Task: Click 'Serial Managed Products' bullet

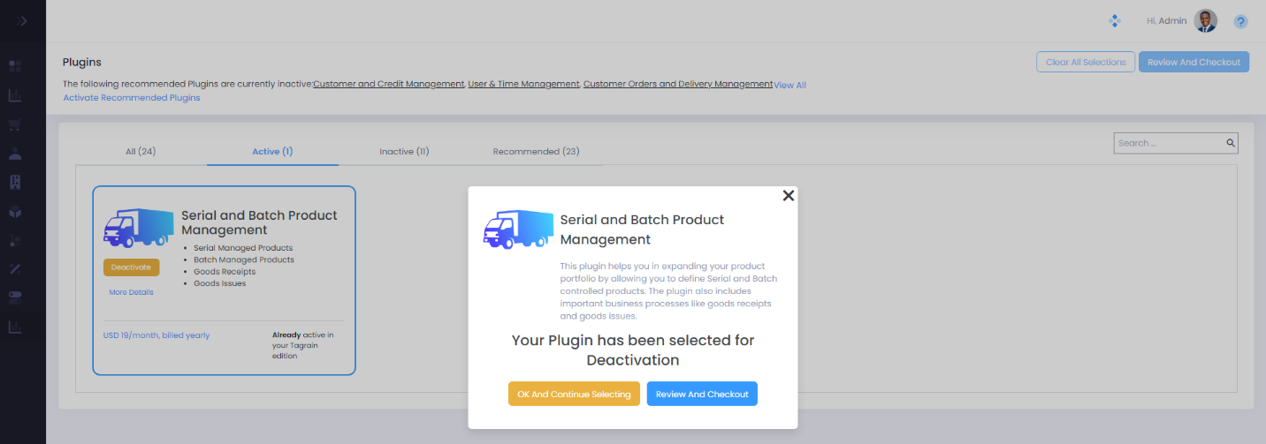Action: tap(243, 248)
